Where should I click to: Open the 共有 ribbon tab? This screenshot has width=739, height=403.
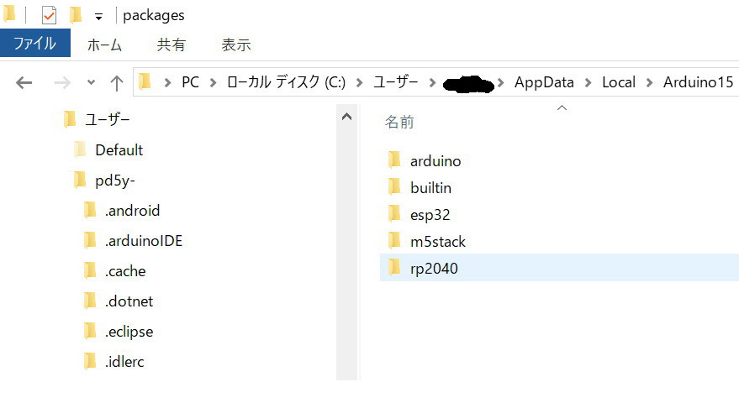click(171, 45)
